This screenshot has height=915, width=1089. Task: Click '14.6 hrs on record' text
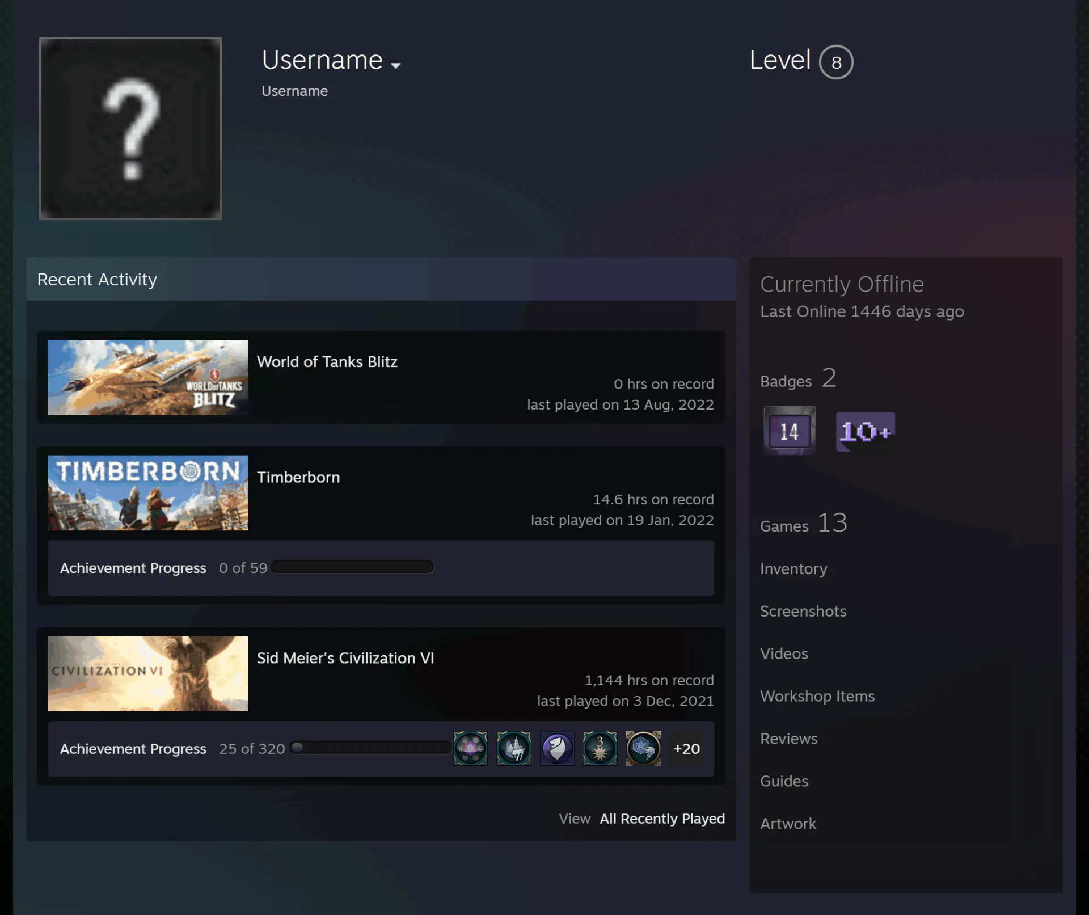[x=653, y=499]
